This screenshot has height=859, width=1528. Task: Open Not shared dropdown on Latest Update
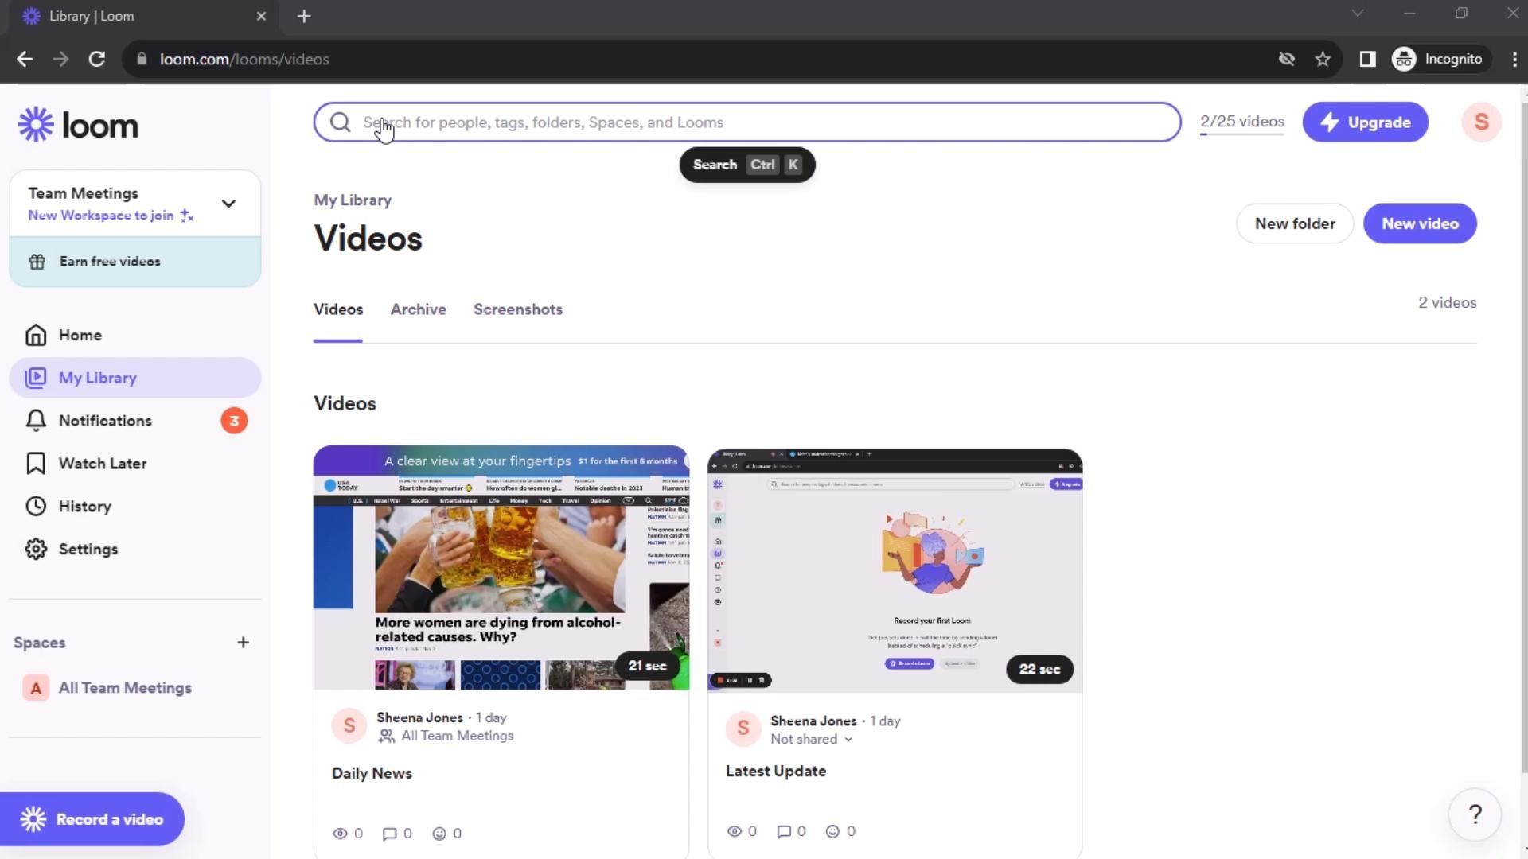point(812,740)
